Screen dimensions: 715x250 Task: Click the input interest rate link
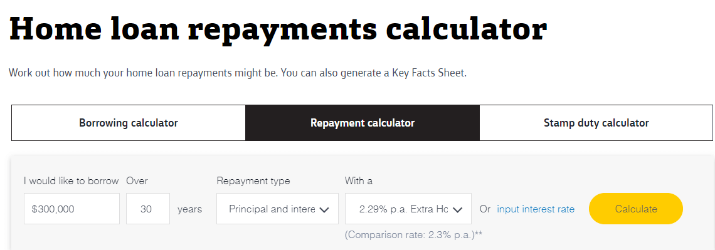pos(536,209)
